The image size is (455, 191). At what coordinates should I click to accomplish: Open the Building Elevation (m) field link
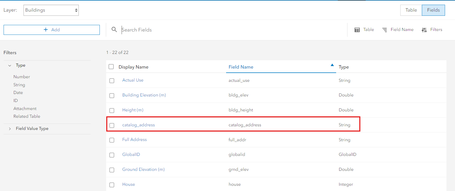coord(144,95)
